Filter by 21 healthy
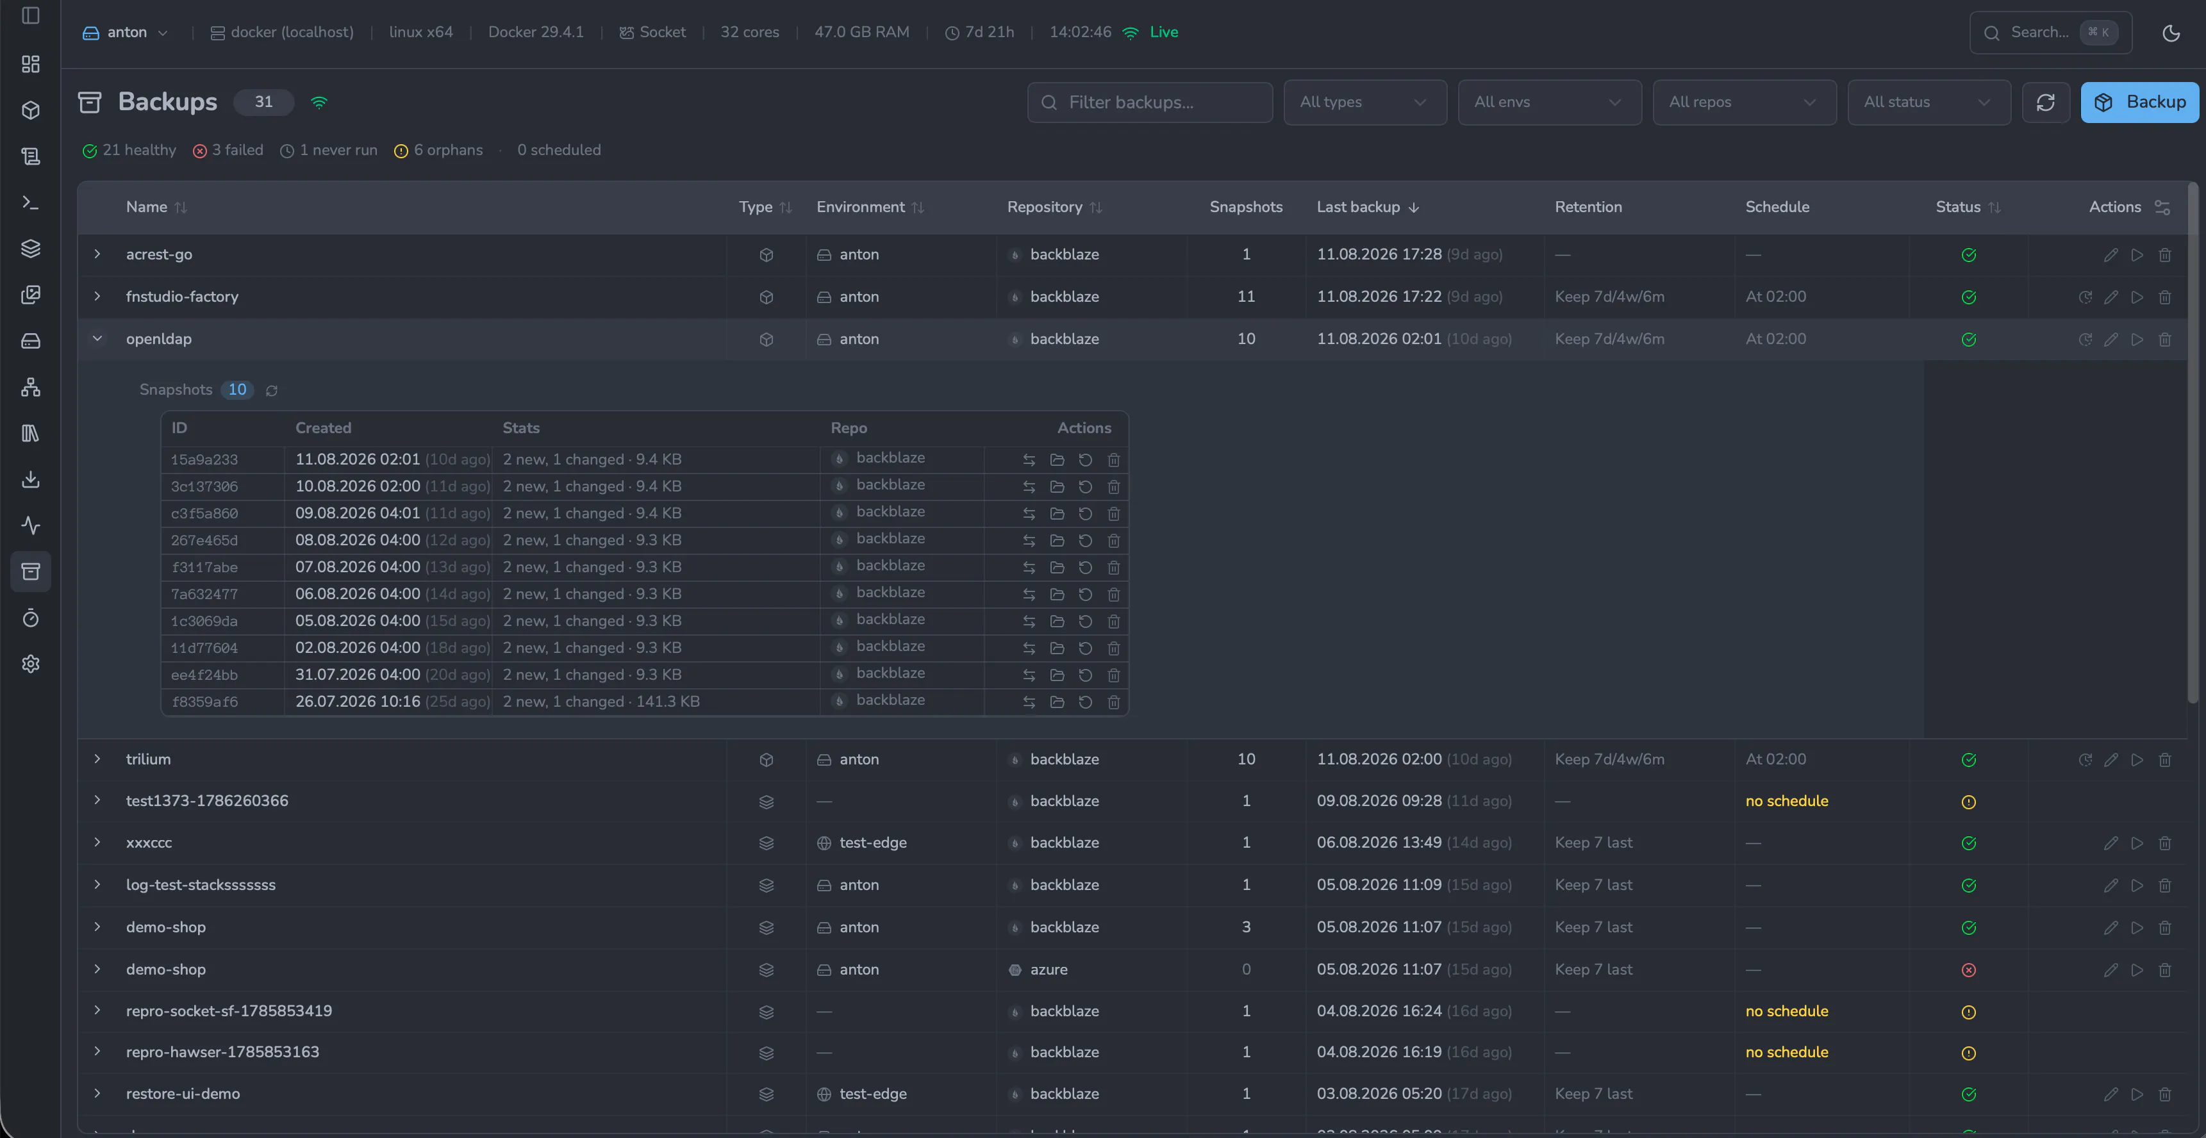2206x1138 pixels. point(129,151)
